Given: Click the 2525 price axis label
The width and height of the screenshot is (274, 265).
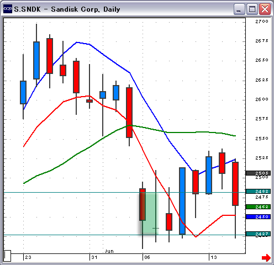Looking at the screenshot, I should pyautogui.click(x=262, y=158).
